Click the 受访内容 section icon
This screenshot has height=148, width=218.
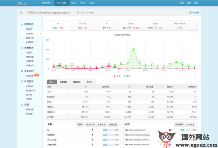point(22,71)
